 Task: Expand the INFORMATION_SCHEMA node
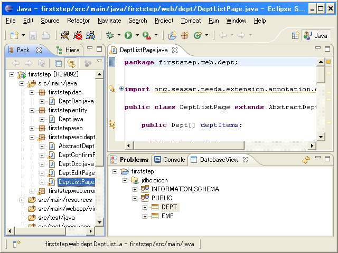point(135,189)
